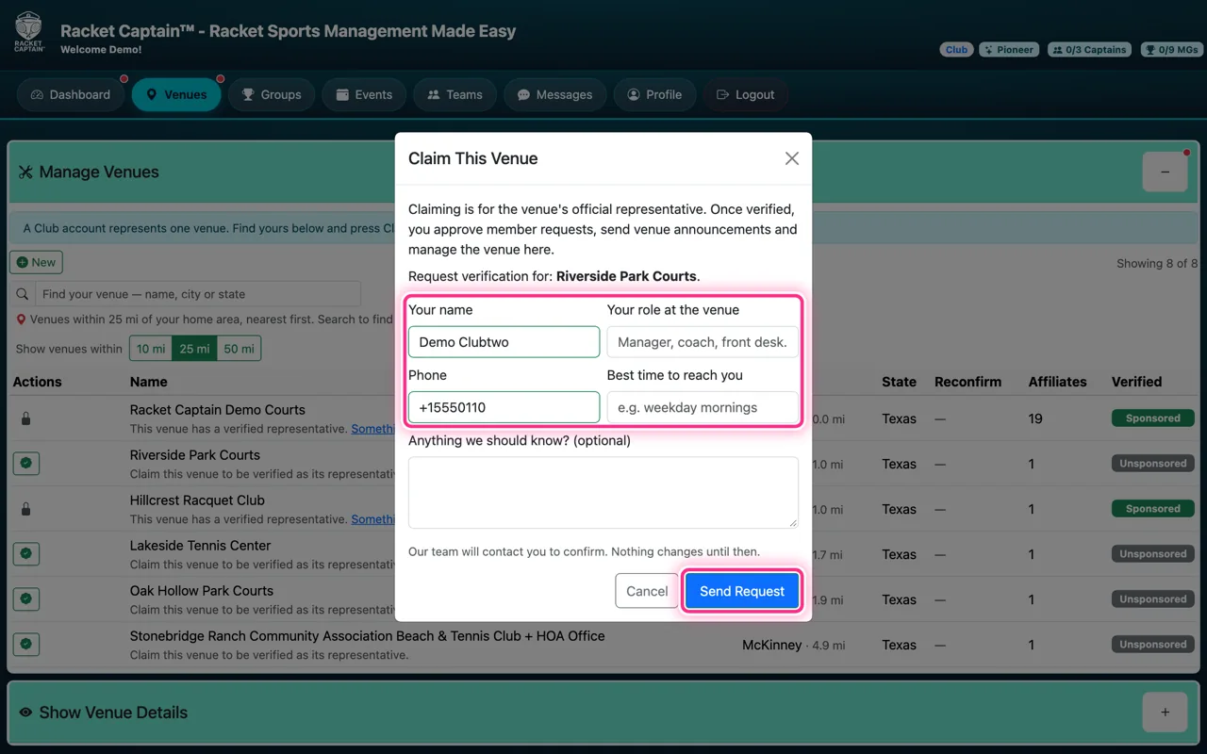Click the 0/9 MGs badge
The image size is (1207, 754).
pyautogui.click(x=1170, y=50)
